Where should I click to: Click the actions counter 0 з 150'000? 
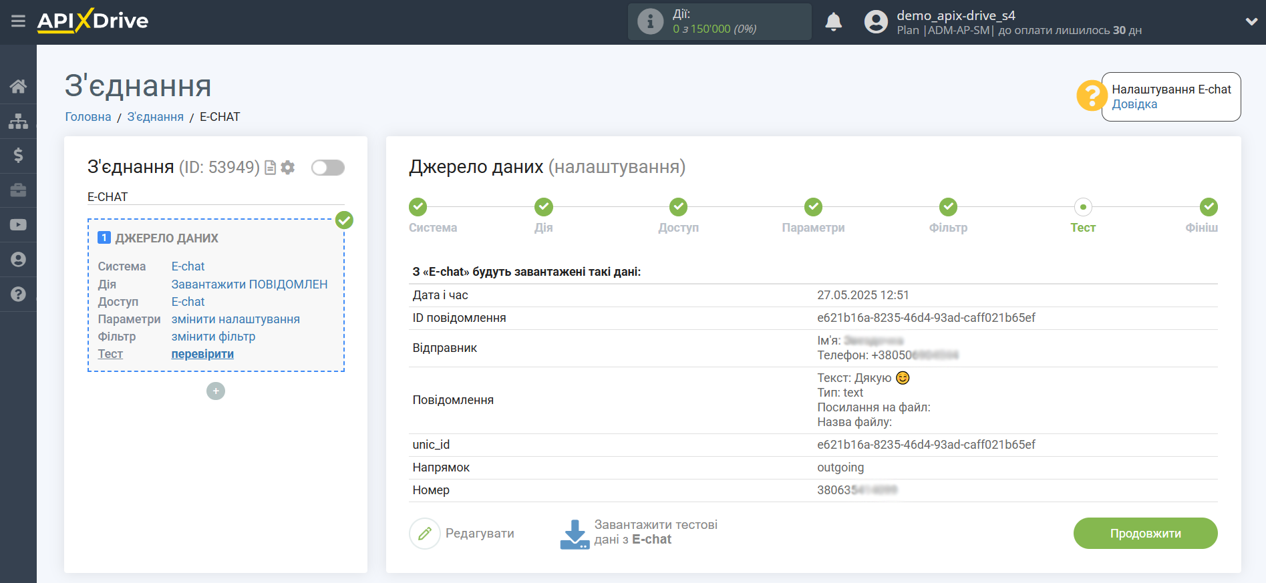pos(714,29)
